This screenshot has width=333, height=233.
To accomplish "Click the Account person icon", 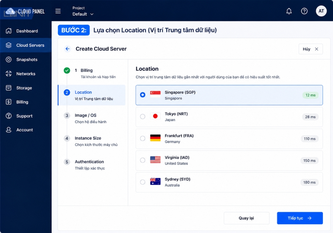I will point(9,130).
